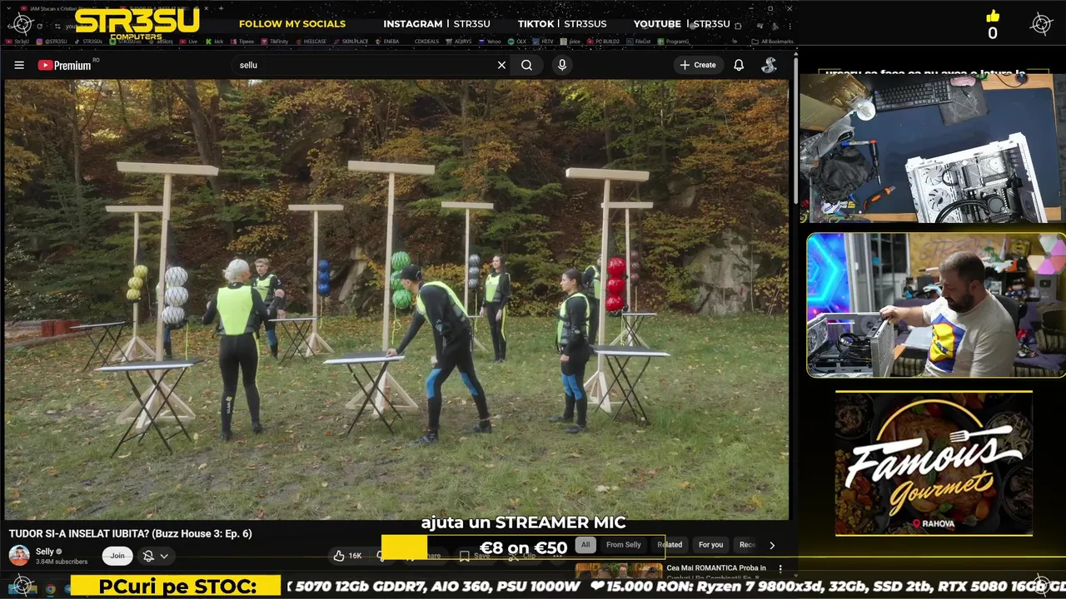
Task: Open the Selly channel name link
Action: coord(45,551)
